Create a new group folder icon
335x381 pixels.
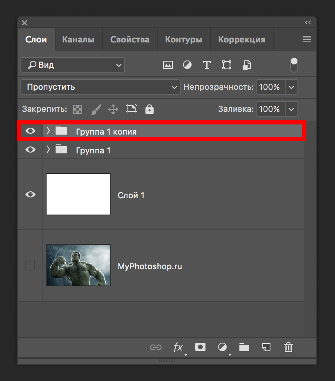244,347
